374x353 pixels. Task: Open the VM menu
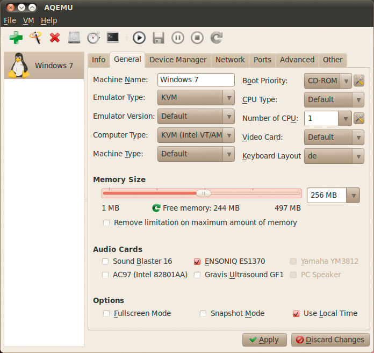(x=28, y=20)
